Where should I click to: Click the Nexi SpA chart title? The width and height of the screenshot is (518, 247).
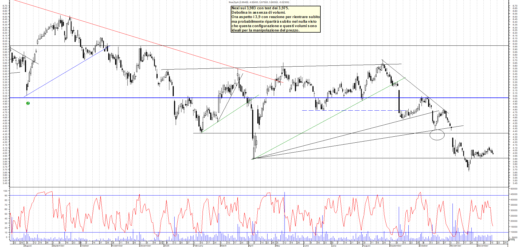point(259,2)
